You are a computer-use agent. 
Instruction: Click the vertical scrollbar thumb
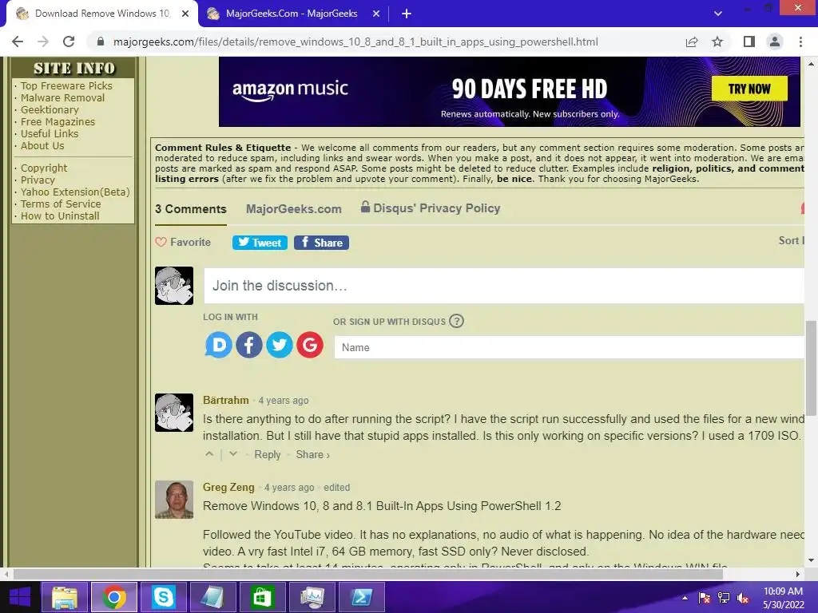pyautogui.click(x=811, y=367)
